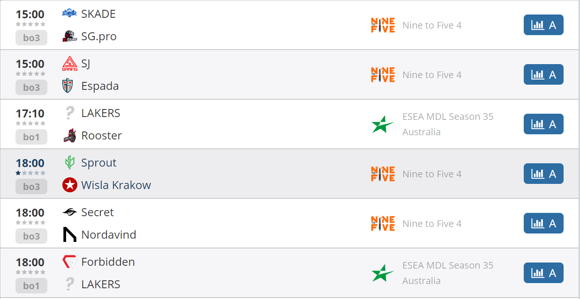
Task: Select the Wisla Krakow team name
Action: pyautogui.click(x=116, y=185)
